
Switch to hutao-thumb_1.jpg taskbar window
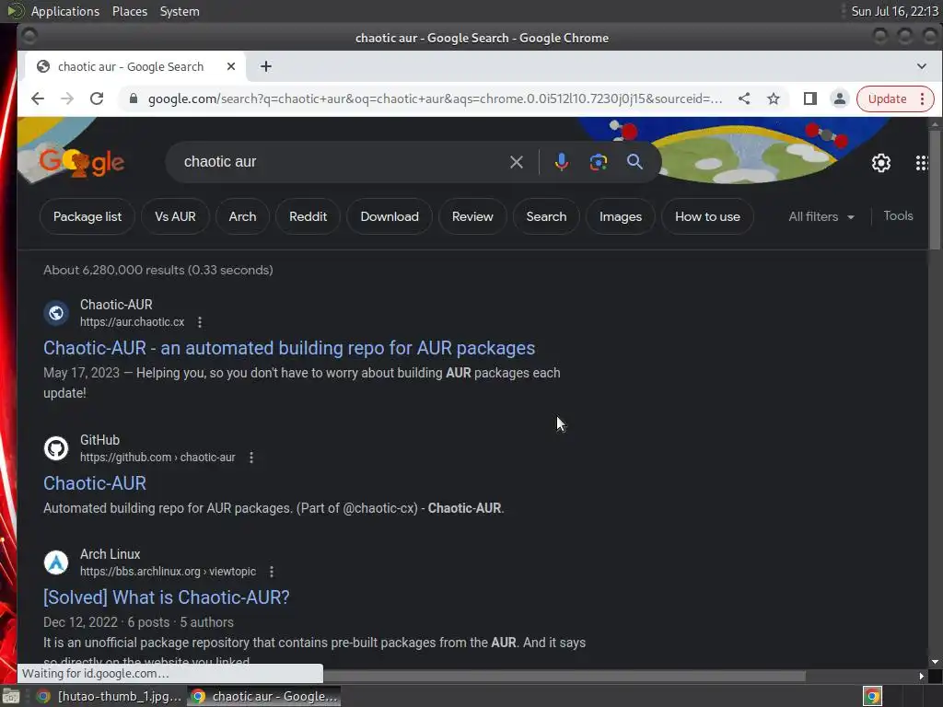tap(109, 696)
